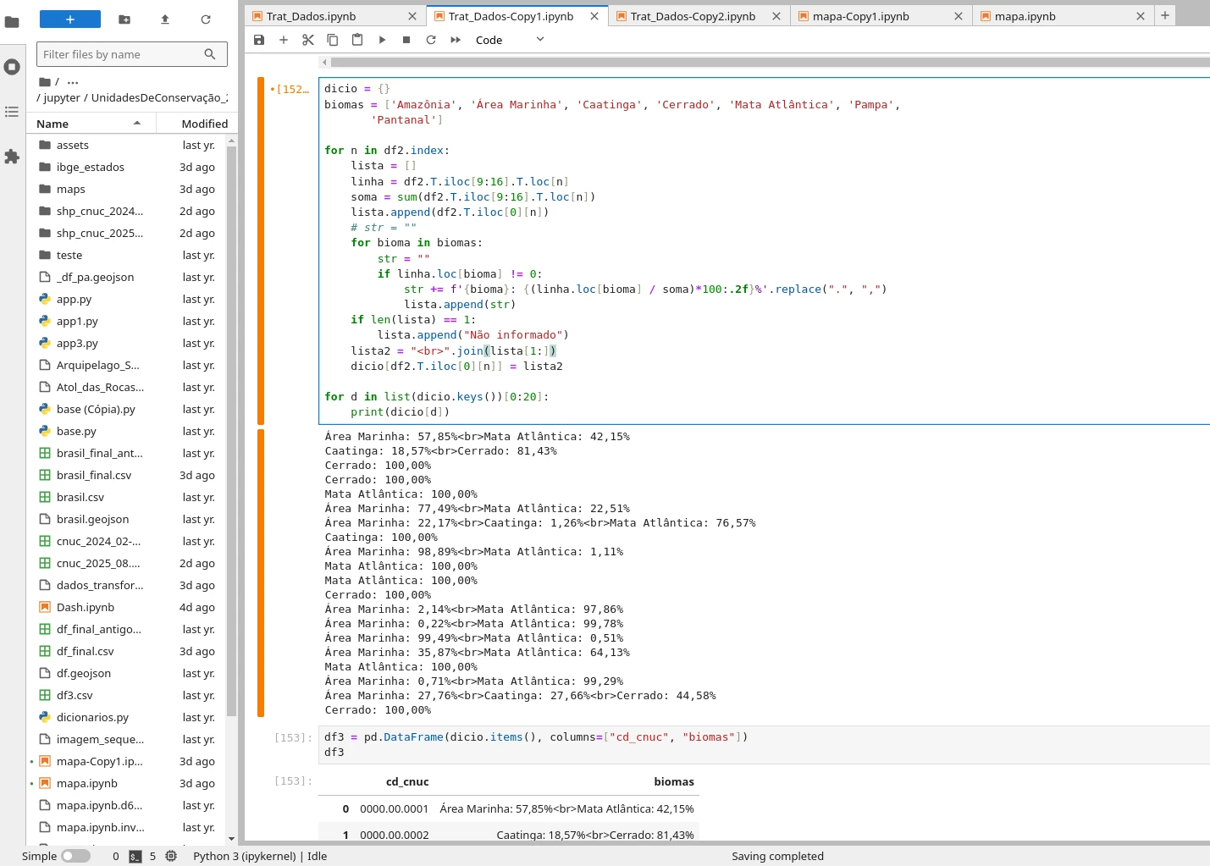Interrupt the kernel with stop icon
The height and width of the screenshot is (866, 1210).
click(x=406, y=40)
